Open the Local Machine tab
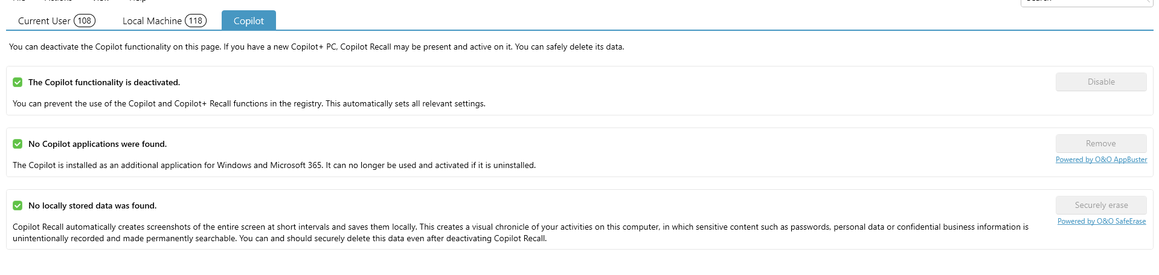Image resolution: width=1159 pixels, height=275 pixels. tap(164, 21)
